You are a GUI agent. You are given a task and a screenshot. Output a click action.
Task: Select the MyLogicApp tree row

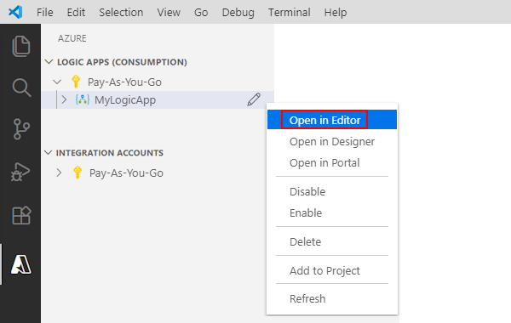(158, 99)
